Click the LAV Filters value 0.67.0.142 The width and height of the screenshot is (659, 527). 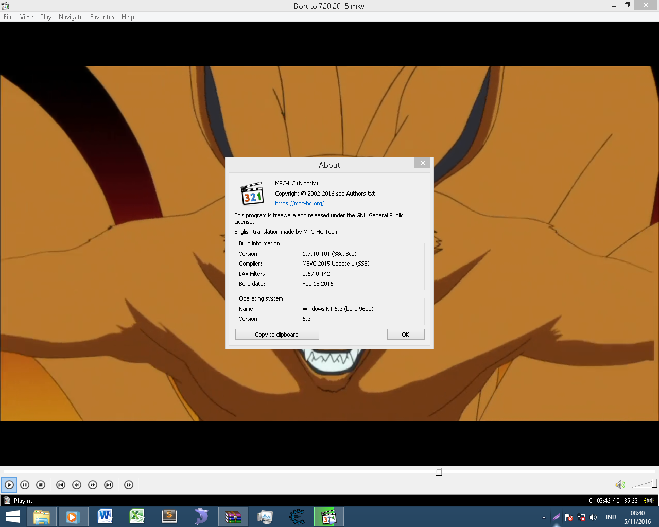tap(316, 274)
